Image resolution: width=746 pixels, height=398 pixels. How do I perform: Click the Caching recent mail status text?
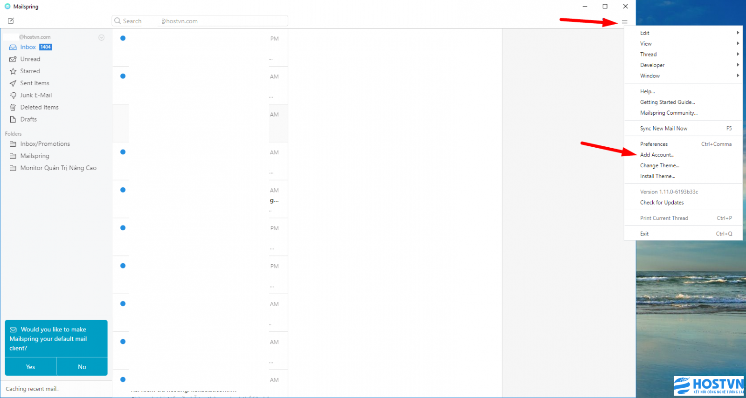click(x=32, y=389)
